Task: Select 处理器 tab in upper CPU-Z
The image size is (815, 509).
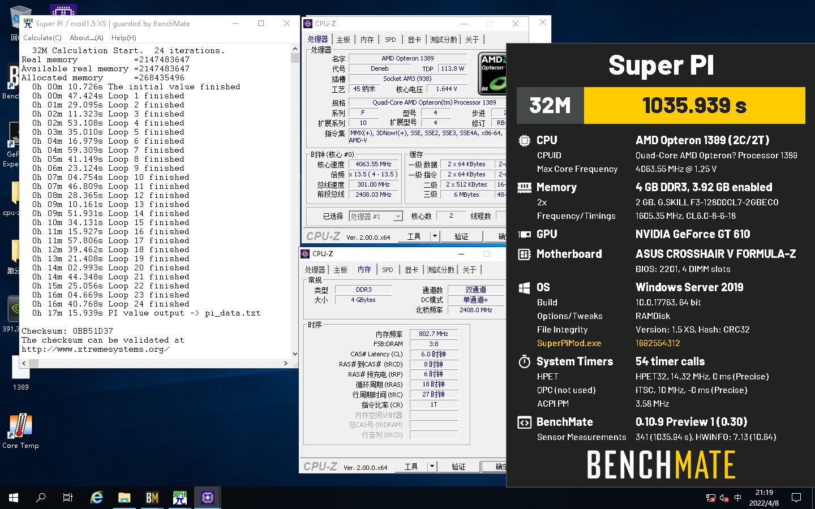Action: 318,39
